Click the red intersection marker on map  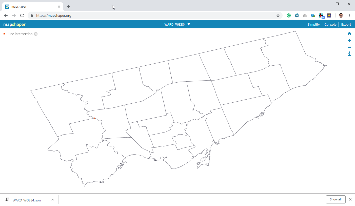click(x=94, y=118)
